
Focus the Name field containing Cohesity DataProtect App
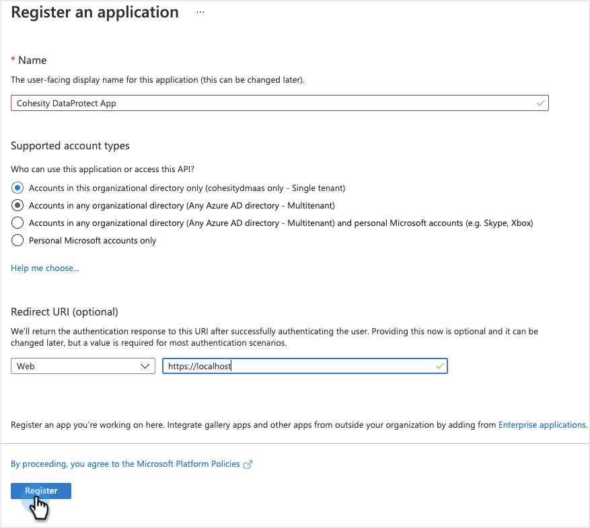(280, 103)
